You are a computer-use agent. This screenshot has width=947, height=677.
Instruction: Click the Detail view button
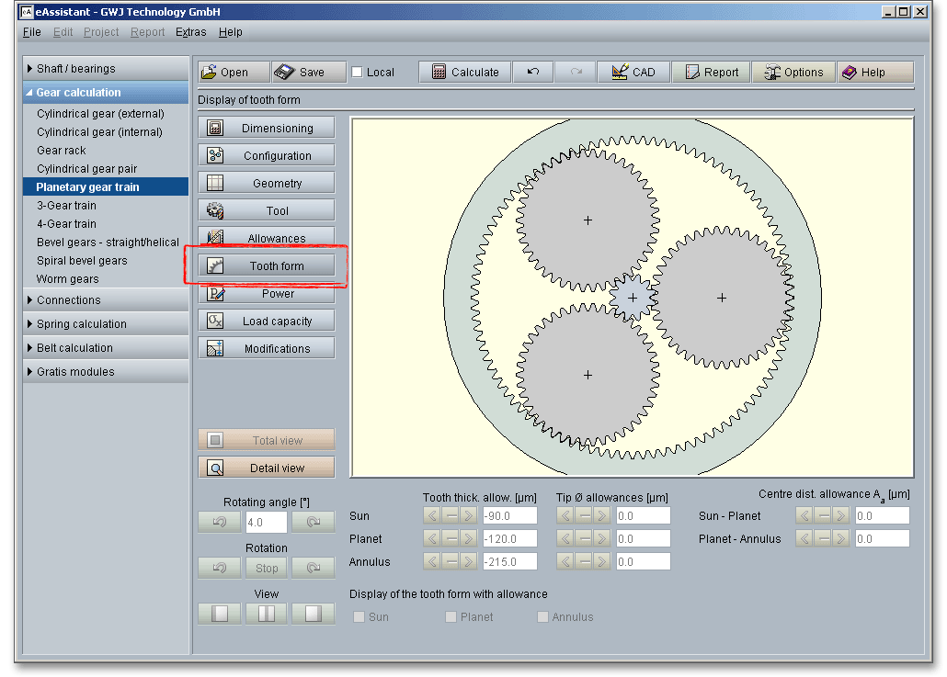(x=267, y=468)
